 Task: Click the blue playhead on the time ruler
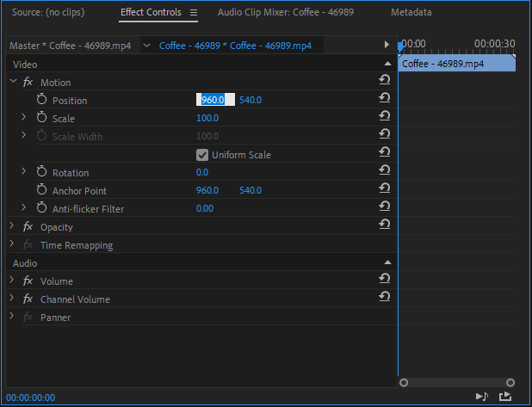point(400,46)
